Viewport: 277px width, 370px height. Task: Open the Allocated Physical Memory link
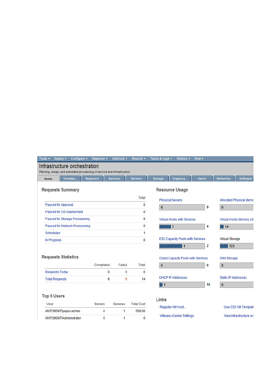[x=237, y=200]
